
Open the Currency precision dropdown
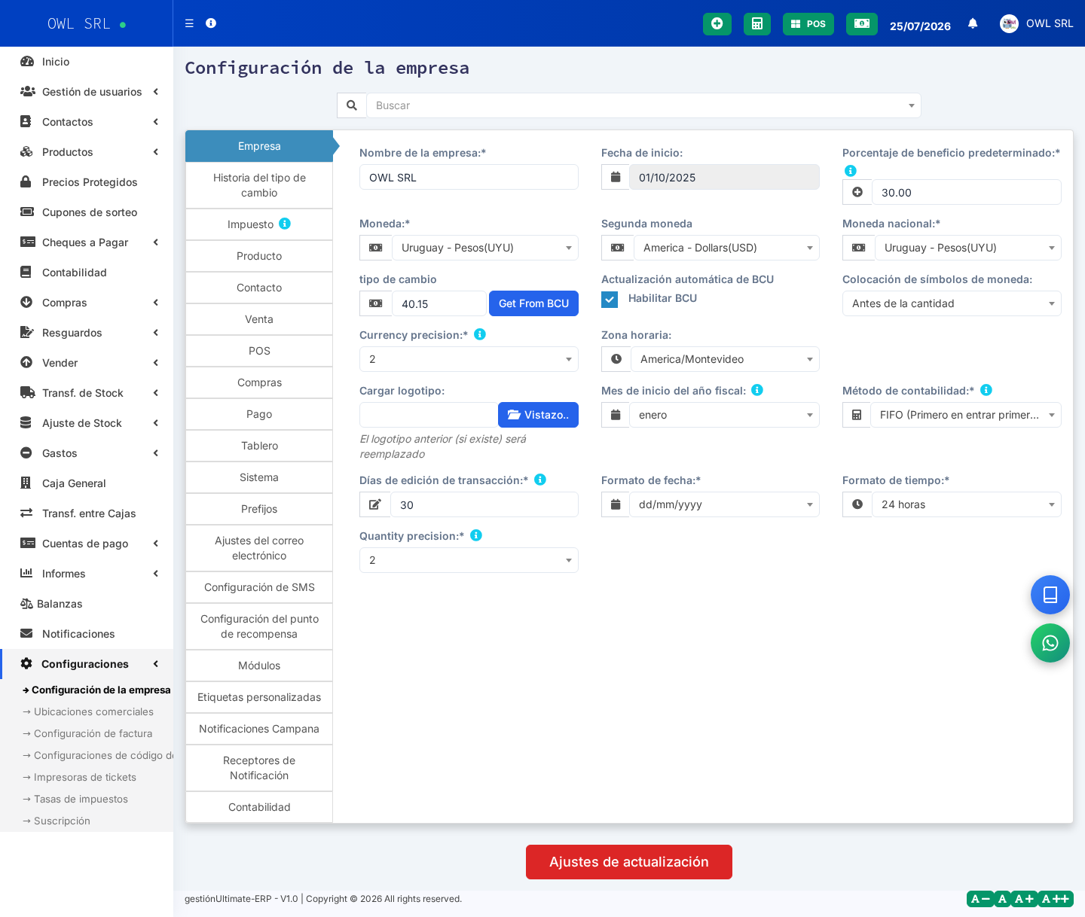469,359
